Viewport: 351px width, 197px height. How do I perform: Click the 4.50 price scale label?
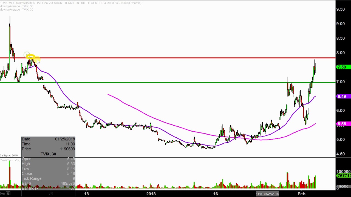341,154
